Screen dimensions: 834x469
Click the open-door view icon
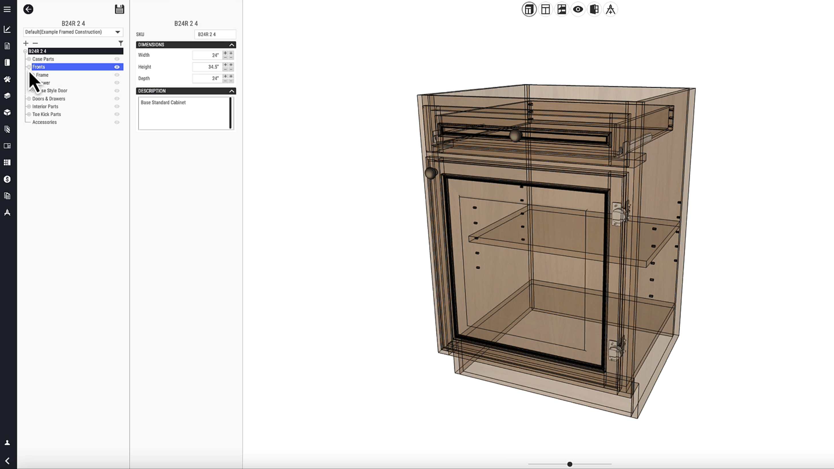coord(594,9)
